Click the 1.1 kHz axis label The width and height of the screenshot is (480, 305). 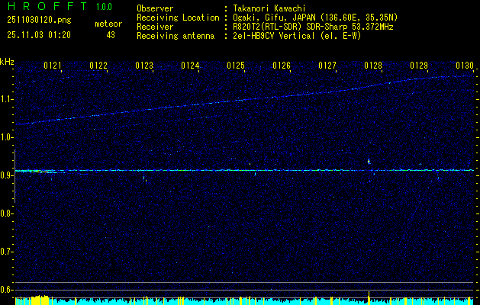pos(7,99)
